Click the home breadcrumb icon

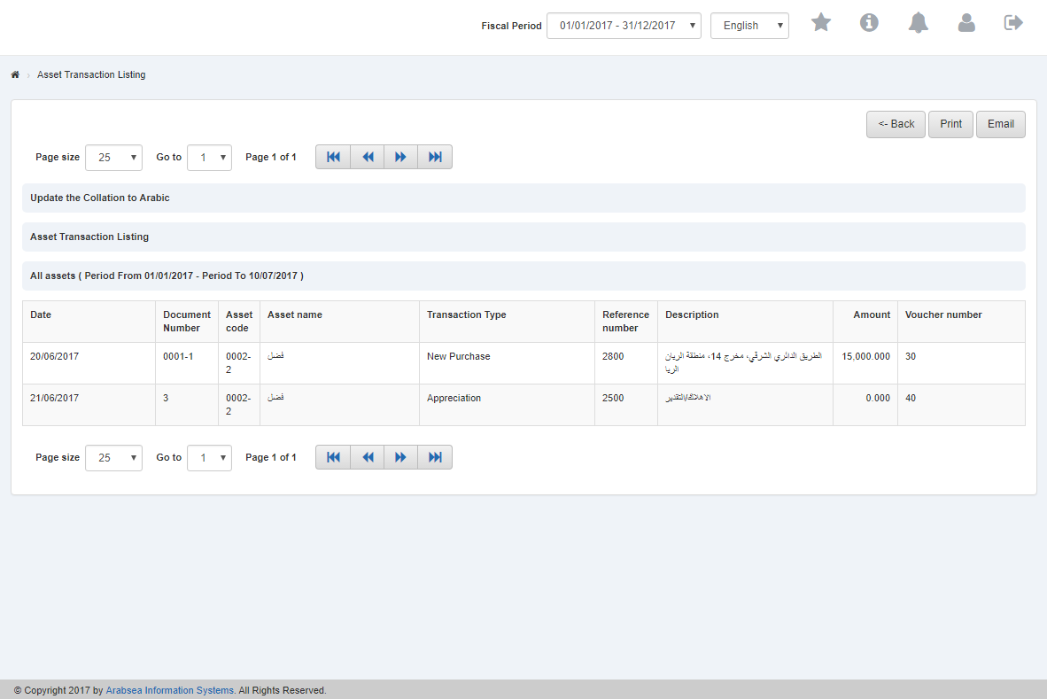(x=15, y=74)
